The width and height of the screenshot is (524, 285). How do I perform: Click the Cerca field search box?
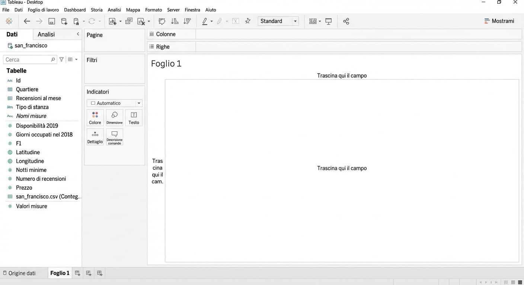click(x=28, y=59)
